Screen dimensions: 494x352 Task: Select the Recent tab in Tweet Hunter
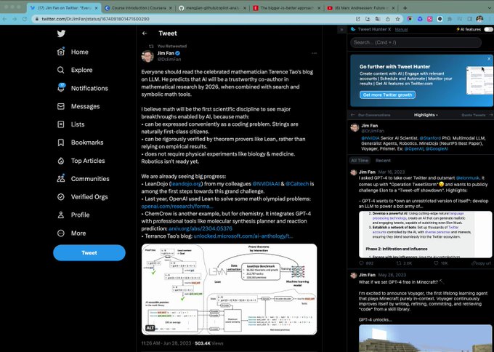pyautogui.click(x=383, y=161)
